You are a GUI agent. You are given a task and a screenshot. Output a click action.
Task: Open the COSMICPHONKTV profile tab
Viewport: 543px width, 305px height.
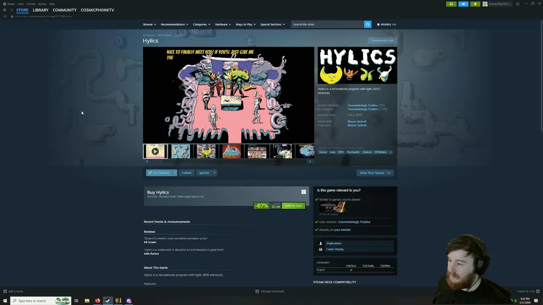[x=97, y=10]
